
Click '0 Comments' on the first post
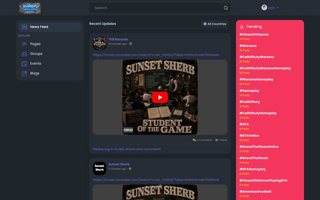coord(202,140)
